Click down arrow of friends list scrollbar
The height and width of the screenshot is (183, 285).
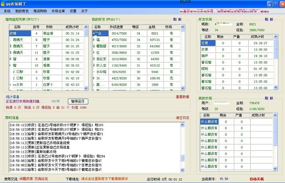pyautogui.click(x=182, y=88)
